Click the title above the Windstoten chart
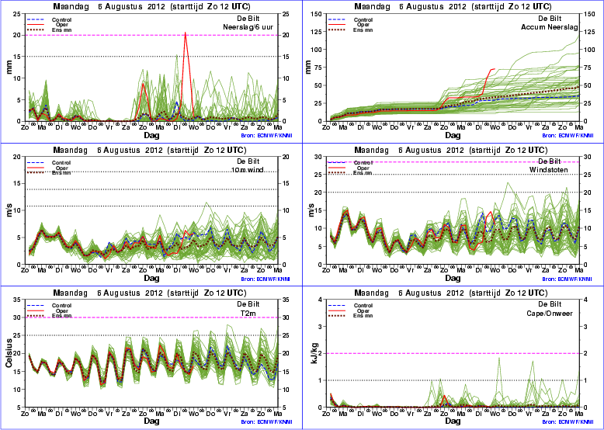This screenshot has height=430, width=604. [451, 150]
